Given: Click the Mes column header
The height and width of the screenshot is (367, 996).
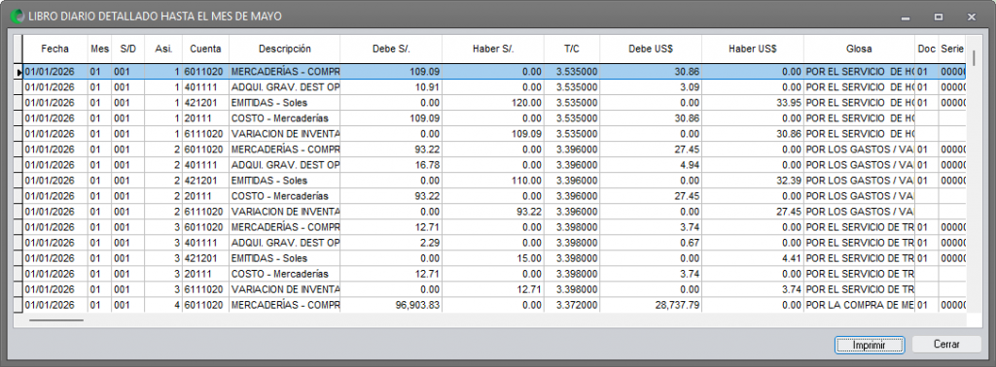Looking at the screenshot, I should click(100, 49).
